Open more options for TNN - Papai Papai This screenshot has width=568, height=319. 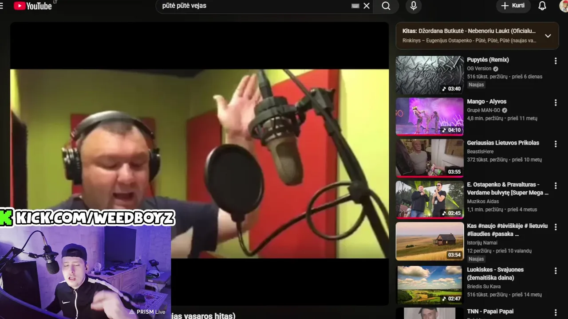click(555, 312)
